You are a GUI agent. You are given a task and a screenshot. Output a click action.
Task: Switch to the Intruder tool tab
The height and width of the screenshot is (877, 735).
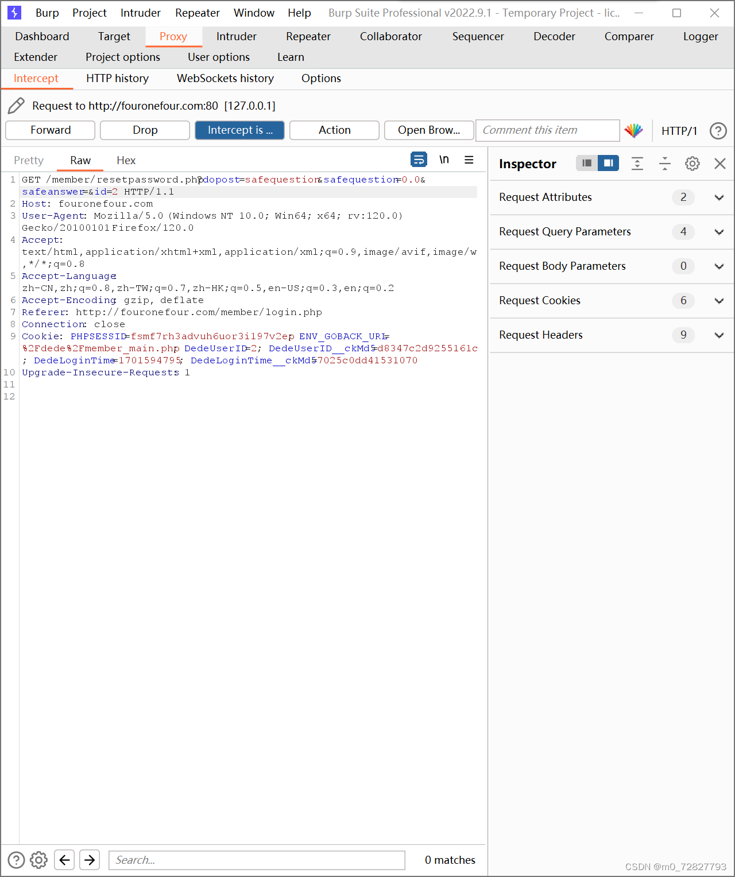[x=237, y=36]
